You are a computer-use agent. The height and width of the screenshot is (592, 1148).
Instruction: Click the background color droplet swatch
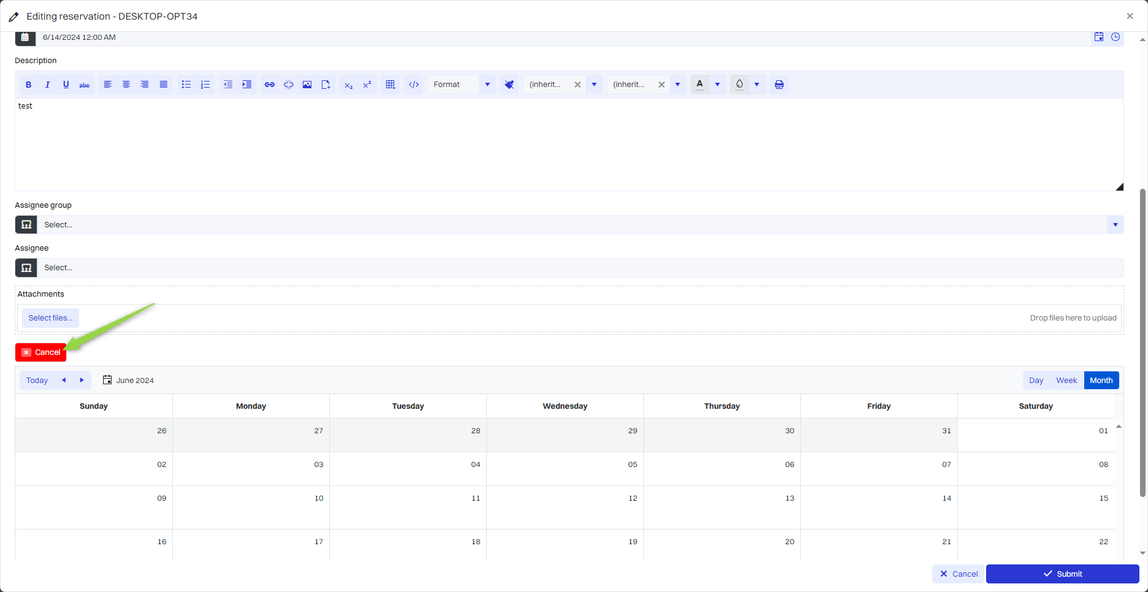pos(740,85)
